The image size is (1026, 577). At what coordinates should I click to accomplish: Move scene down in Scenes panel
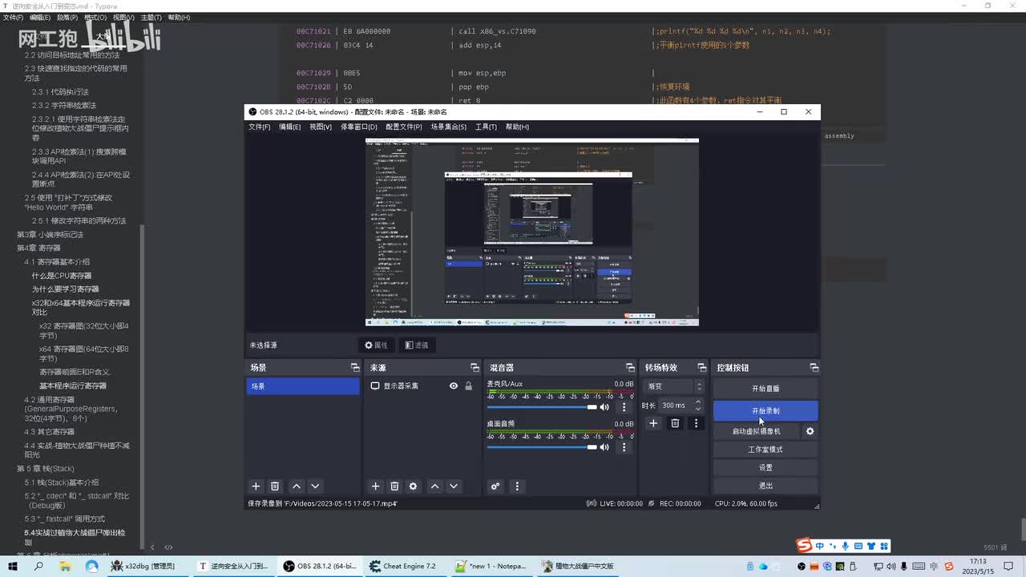pyautogui.click(x=315, y=486)
